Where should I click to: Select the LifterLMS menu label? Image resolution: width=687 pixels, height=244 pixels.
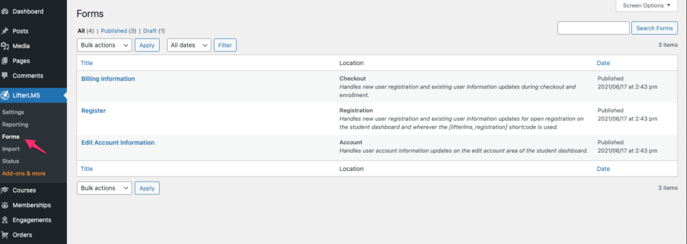[26, 95]
